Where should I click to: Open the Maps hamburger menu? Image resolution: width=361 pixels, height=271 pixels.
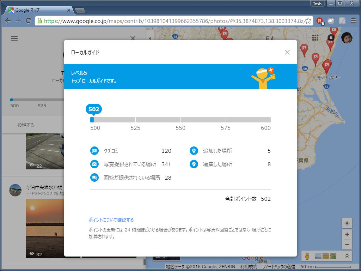coord(14,38)
